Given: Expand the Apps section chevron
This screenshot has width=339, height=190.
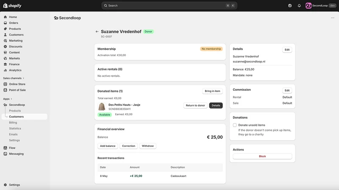Looking at the screenshot, I should pyautogui.click(x=11, y=99).
